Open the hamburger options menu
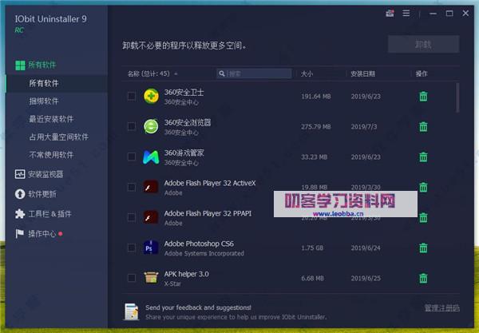Image resolution: width=479 pixels, height=333 pixels. coord(406,13)
